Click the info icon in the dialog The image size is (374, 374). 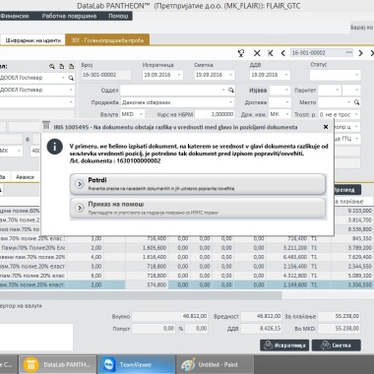point(54,147)
